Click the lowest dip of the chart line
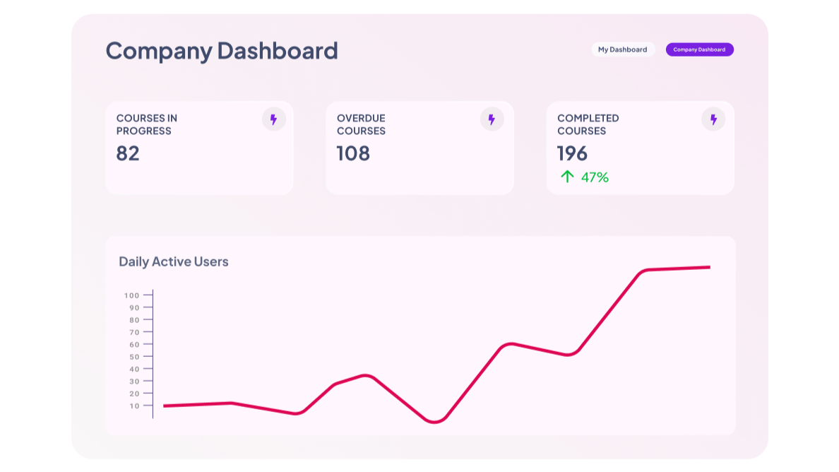This screenshot has height=472, width=839. pyautogui.click(x=434, y=421)
